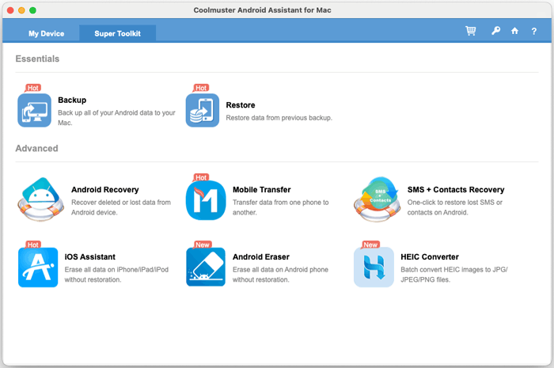Open the HEIC Converter icon

(x=374, y=267)
